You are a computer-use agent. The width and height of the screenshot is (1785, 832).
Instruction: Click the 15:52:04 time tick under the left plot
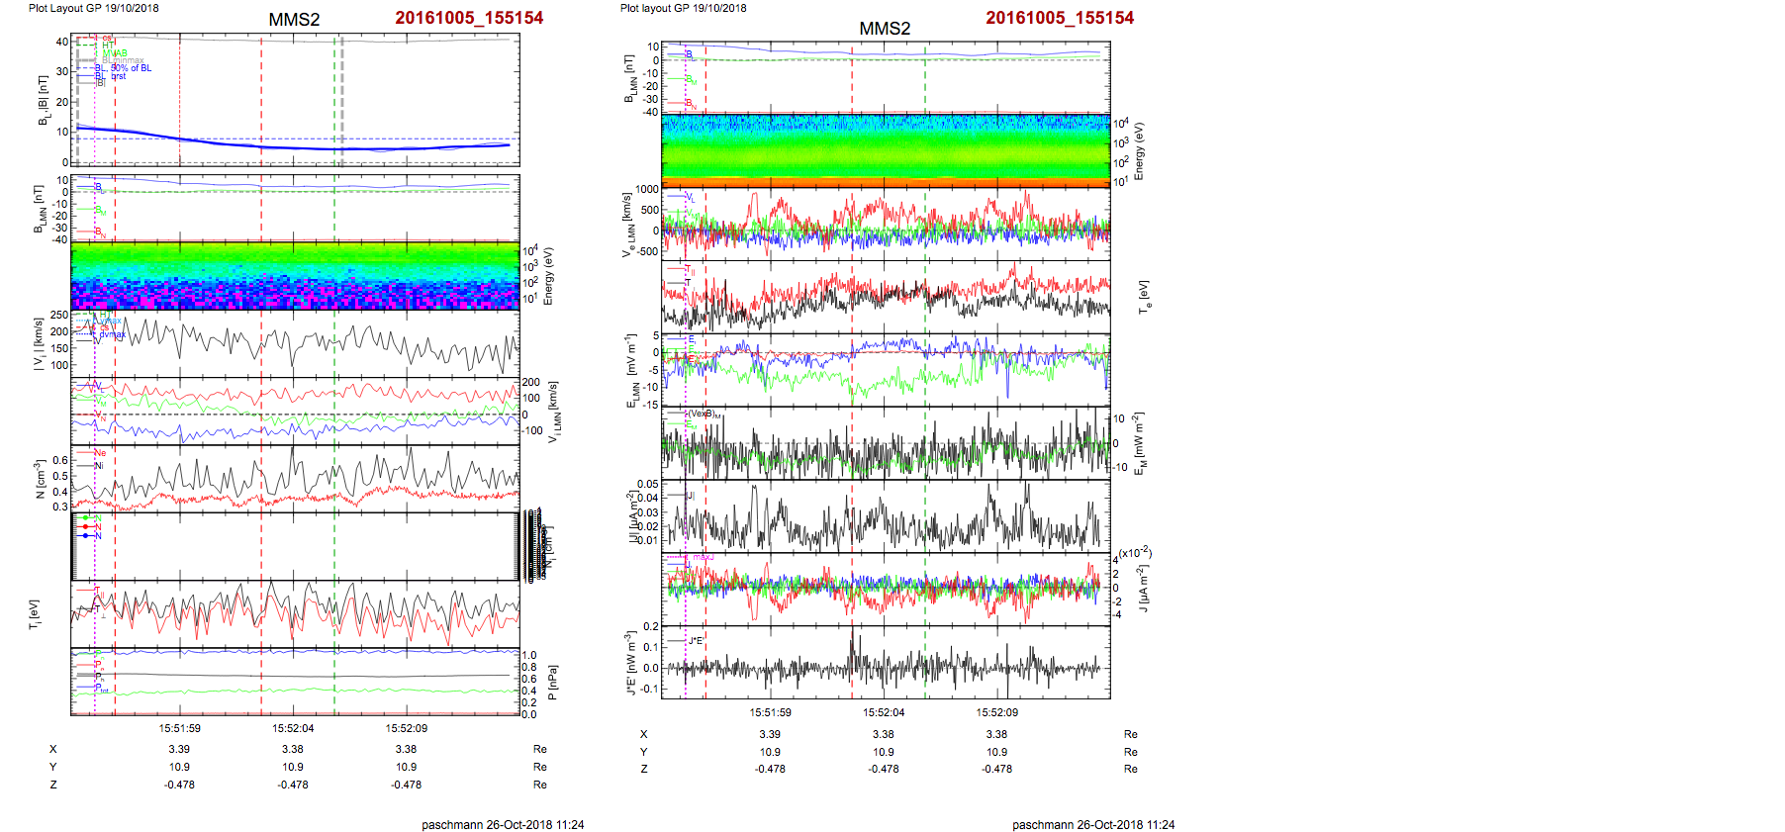click(x=293, y=728)
